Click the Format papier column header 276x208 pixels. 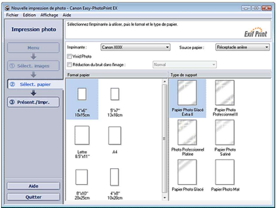pyautogui.click(x=117, y=75)
